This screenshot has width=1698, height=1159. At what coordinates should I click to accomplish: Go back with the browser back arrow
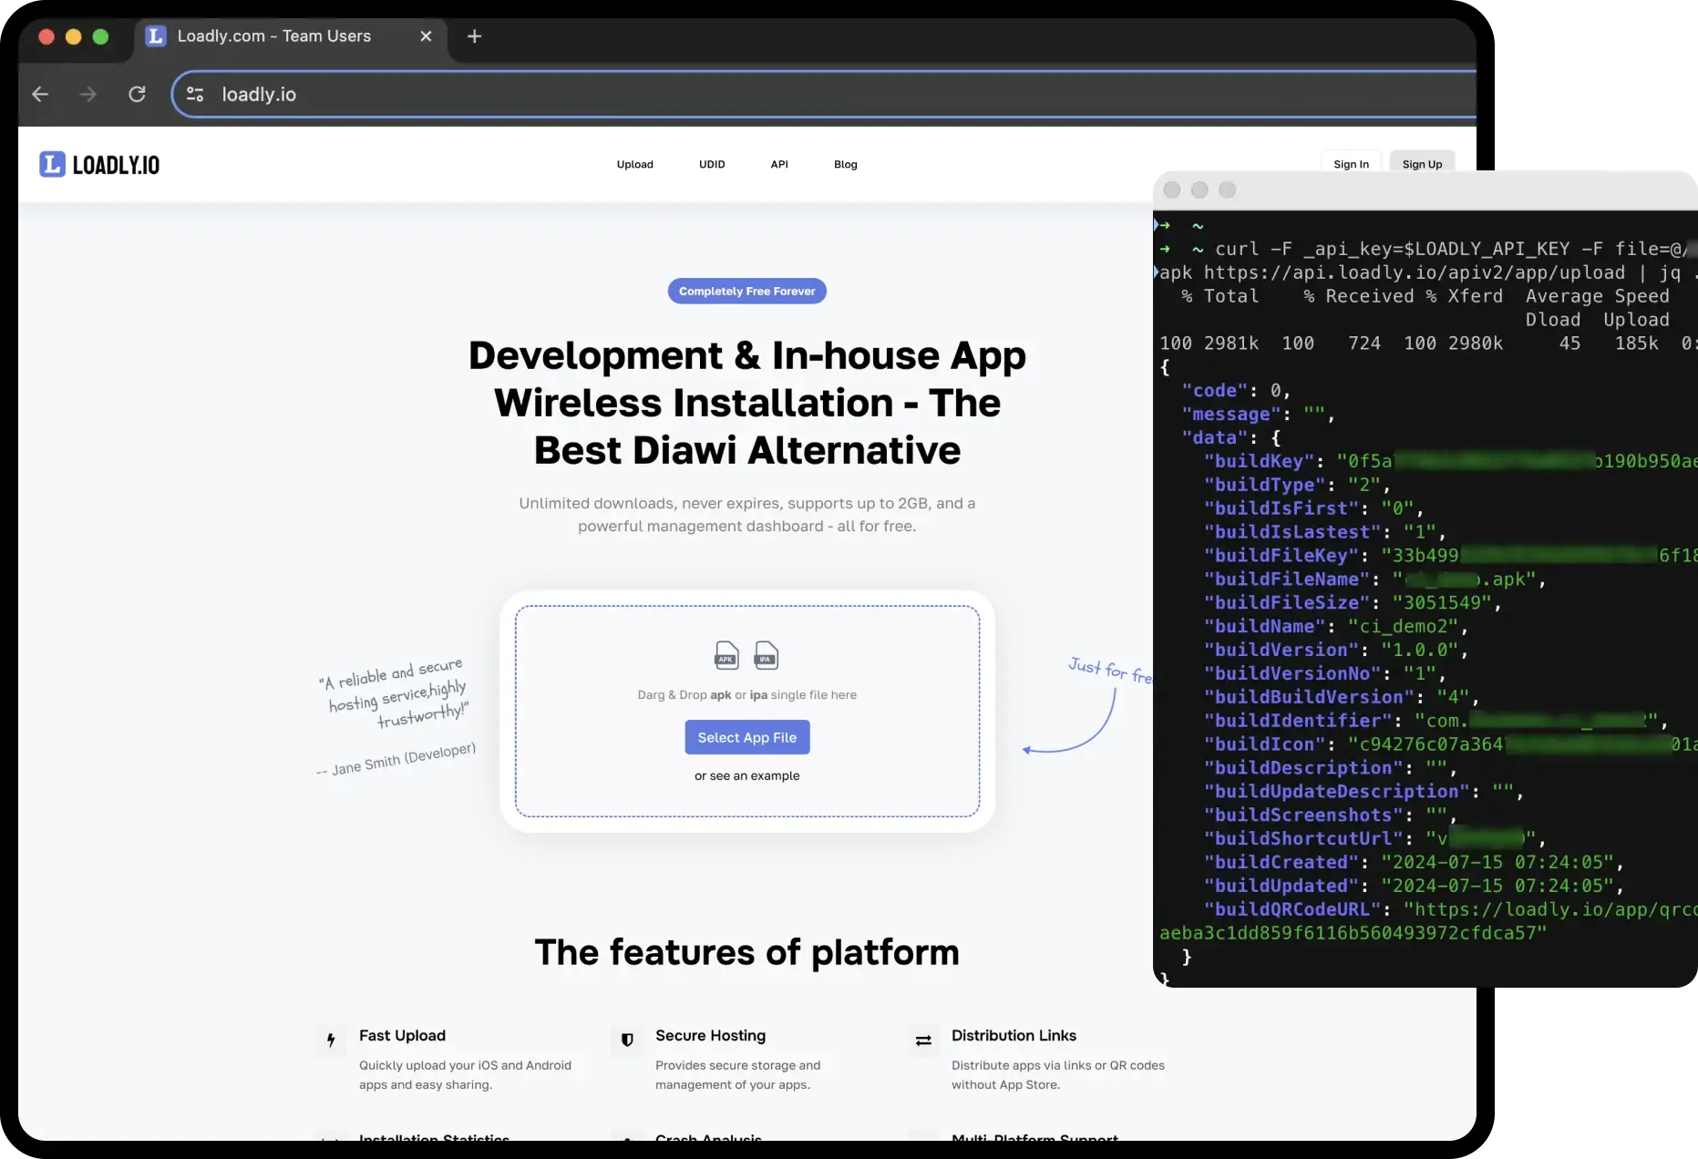click(40, 94)
